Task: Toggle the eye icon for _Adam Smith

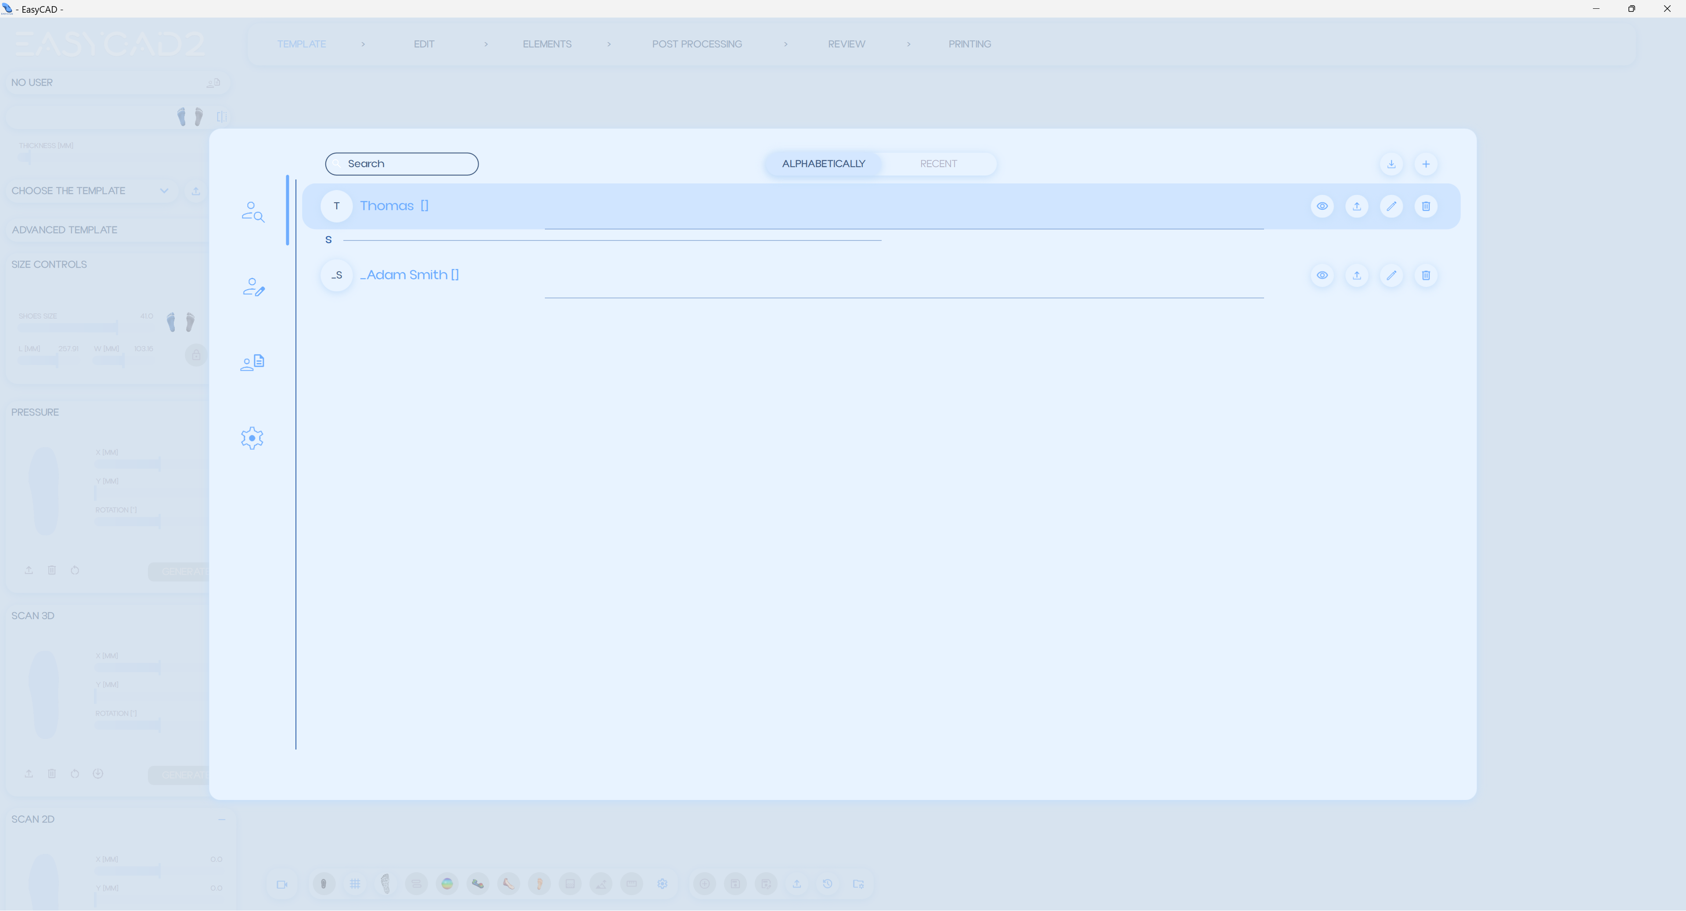Action: tap(1322, 275)
